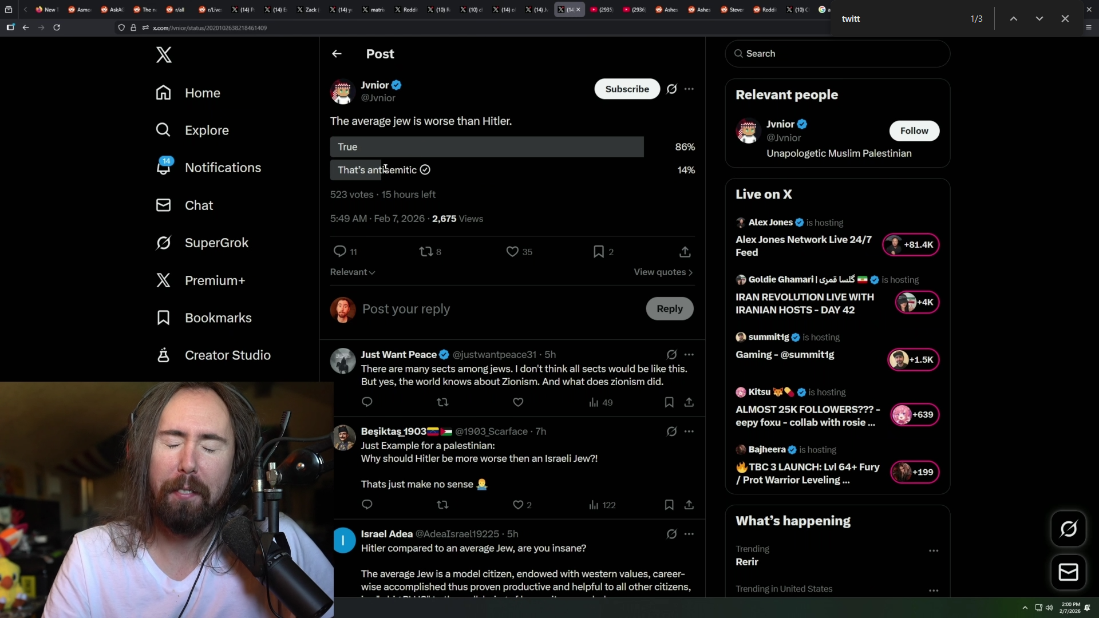Viewport: 1099px width, 618px height.
Task: Click the share icon on the main post
Action: (685, 252)
